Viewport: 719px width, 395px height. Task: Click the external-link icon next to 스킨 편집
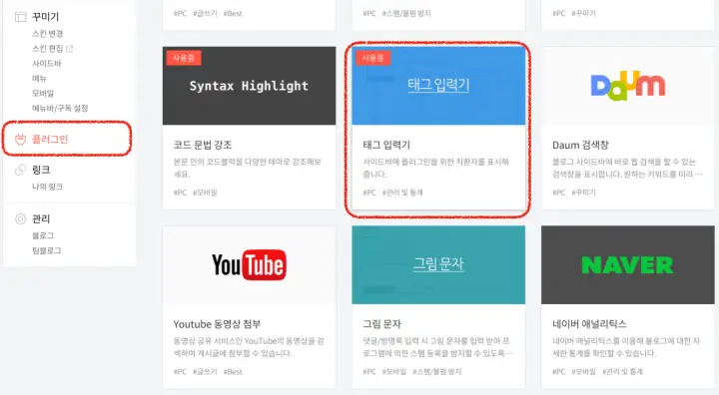click(69, 49)
